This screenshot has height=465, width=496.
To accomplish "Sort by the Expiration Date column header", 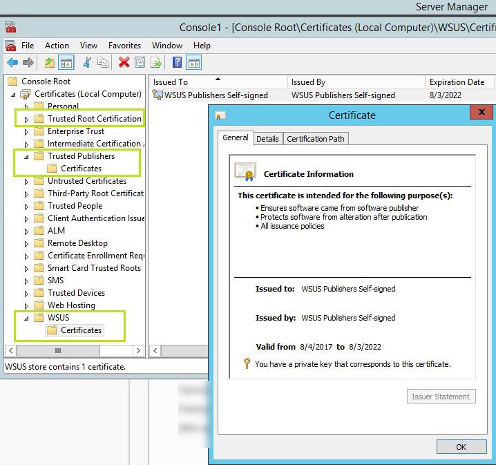I will tap(457, 82).
